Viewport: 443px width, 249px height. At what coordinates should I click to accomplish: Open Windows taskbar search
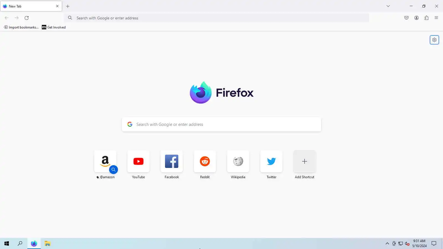pyautogui.click(x=20, y=243)
